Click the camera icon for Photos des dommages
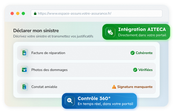Screen dimensions: 173x111 24,70
